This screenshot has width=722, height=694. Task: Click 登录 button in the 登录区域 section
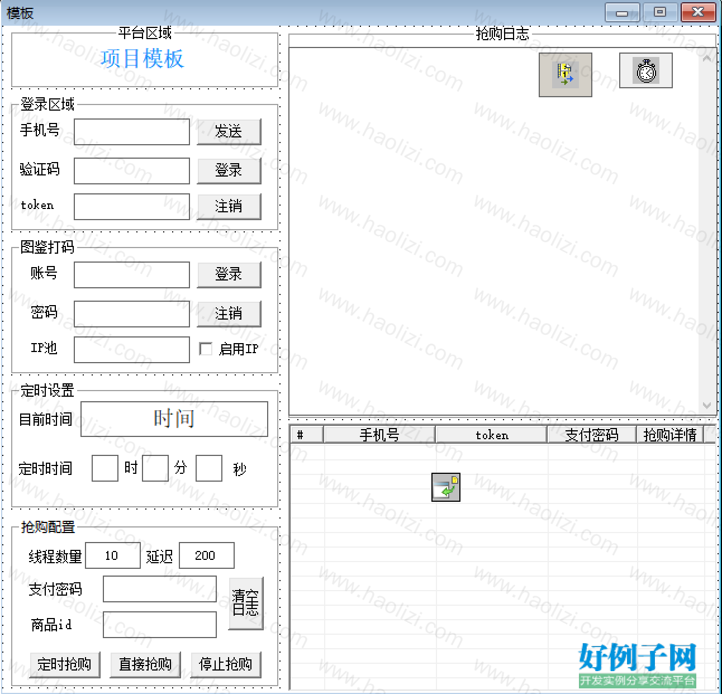click(x=229, y=170)
